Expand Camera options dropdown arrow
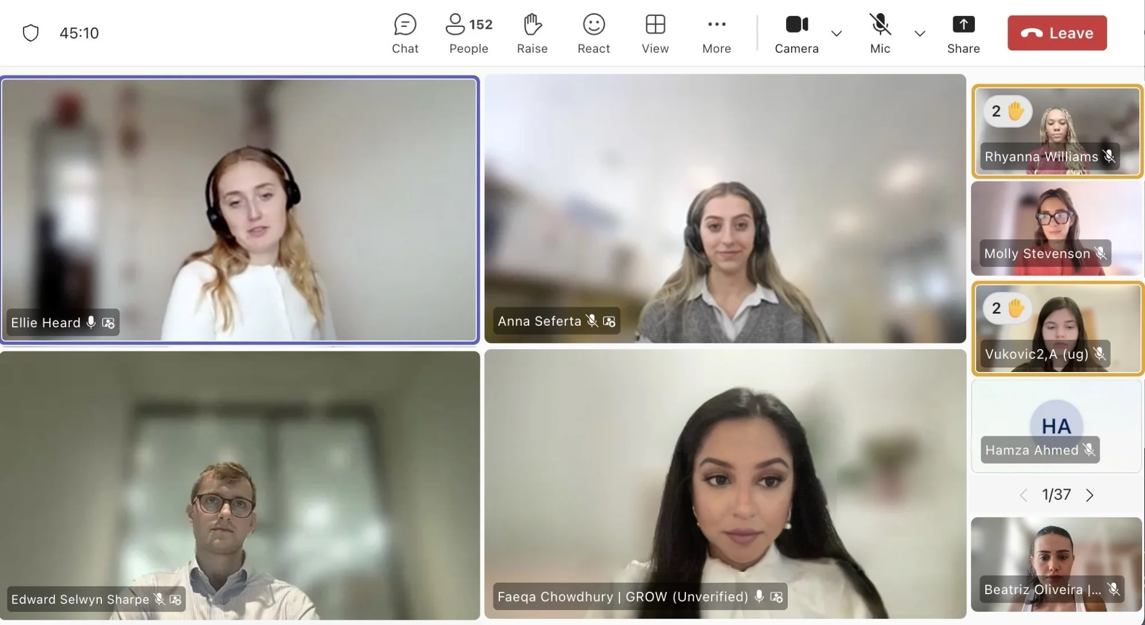Screen dimensions: 1145x625 836,34
